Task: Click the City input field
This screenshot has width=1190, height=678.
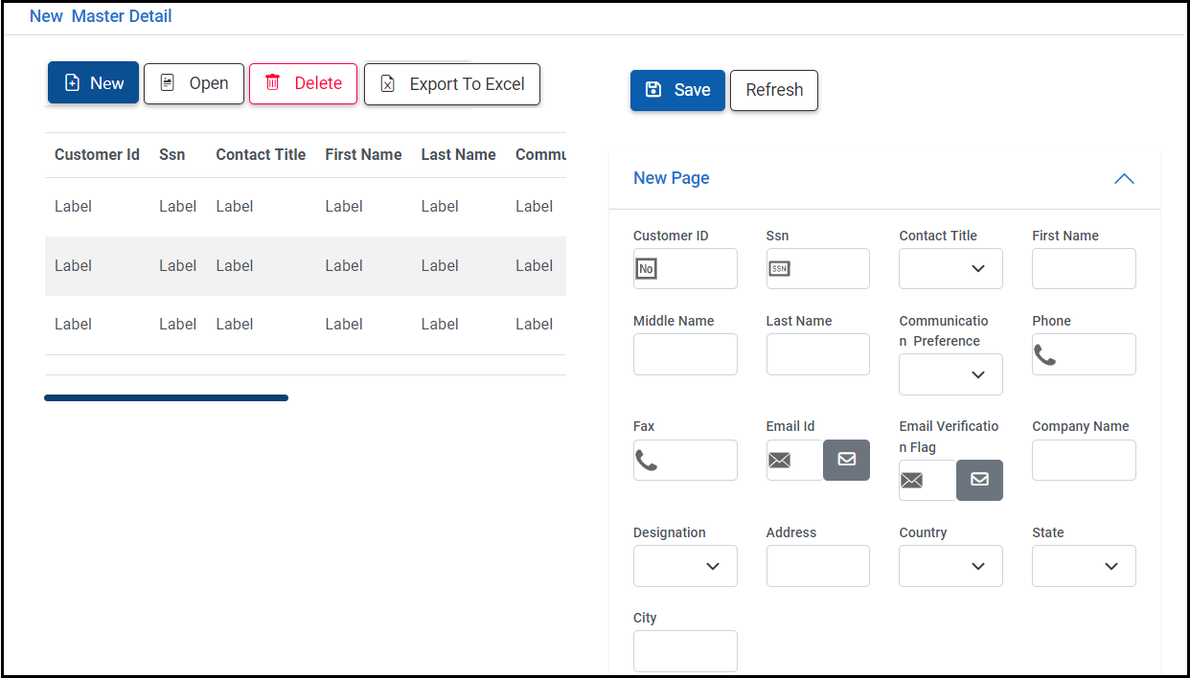Action: point(685,651)
